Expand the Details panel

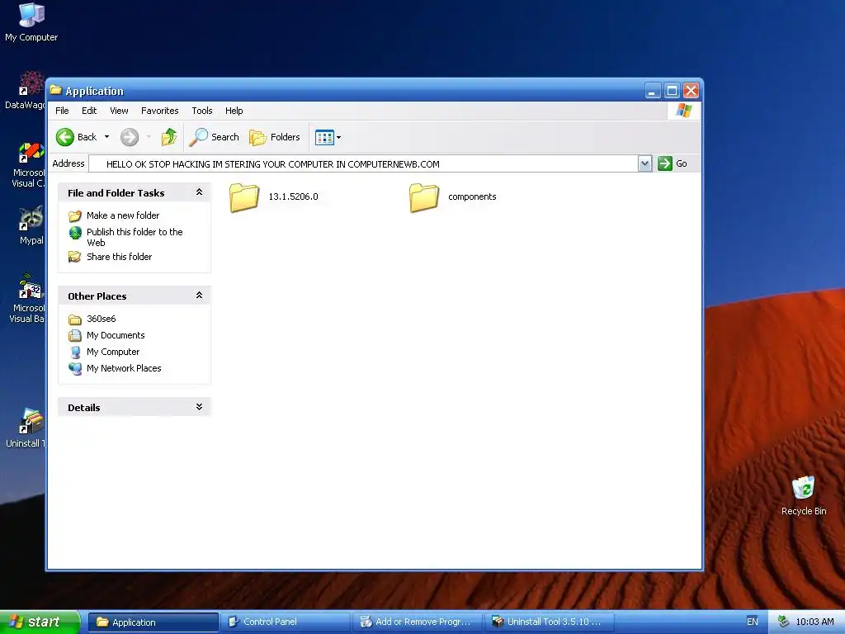pyautogui.click(x=199, y=407)
